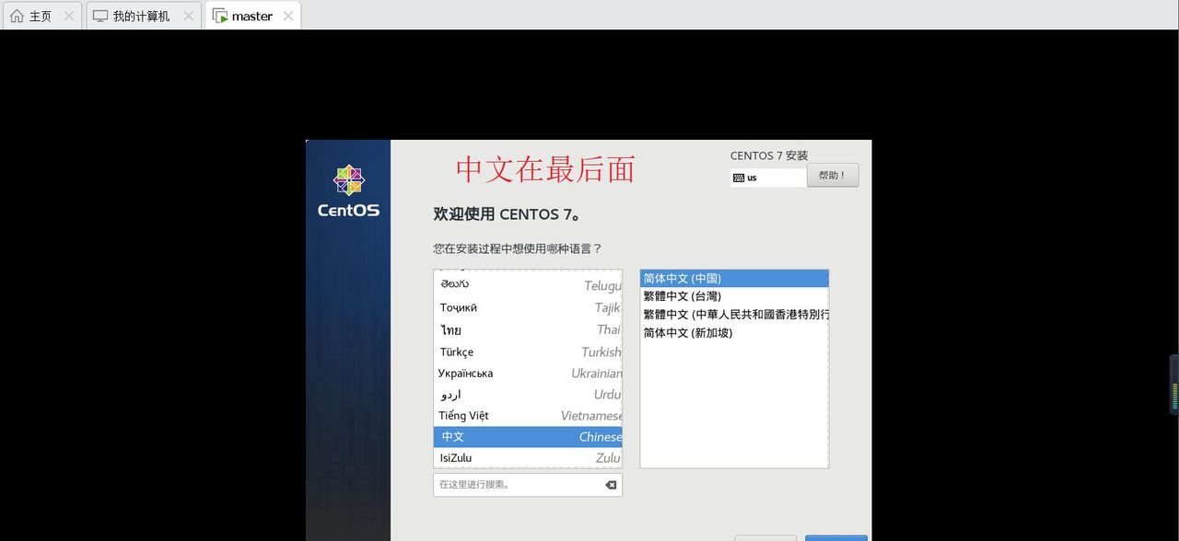Click the clear icon in the search field
Image resolution: width=1179 pixels, height=541 pixels.
(611, 484)
